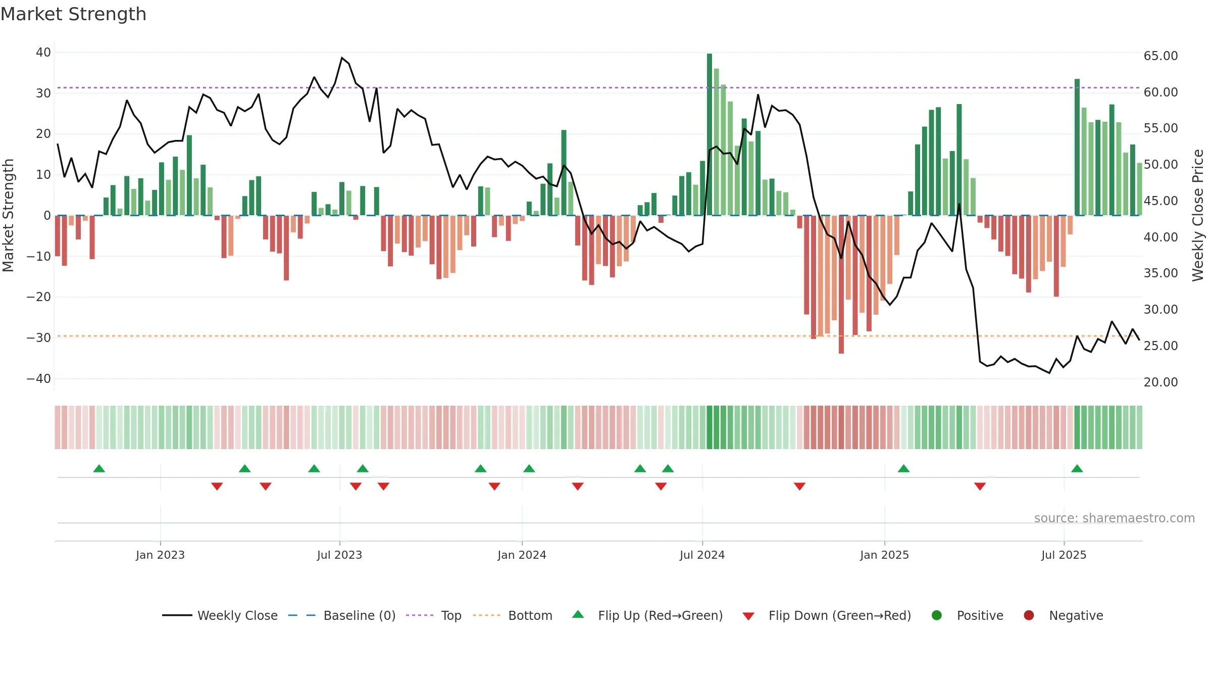This screenshot has width=1212, height=682.
Task: Click the last green flip-up marker after Jul 2025
Action: tap(1077, 468)
